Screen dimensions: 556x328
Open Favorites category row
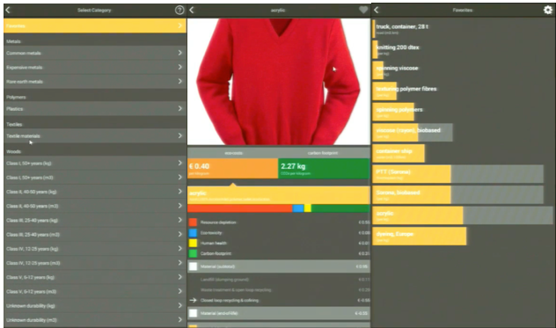[x=95, y=26]
